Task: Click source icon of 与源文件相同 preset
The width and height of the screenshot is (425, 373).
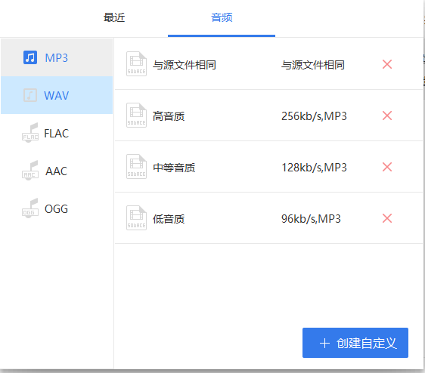Action: pyautogui.click(x=136, y=64)
